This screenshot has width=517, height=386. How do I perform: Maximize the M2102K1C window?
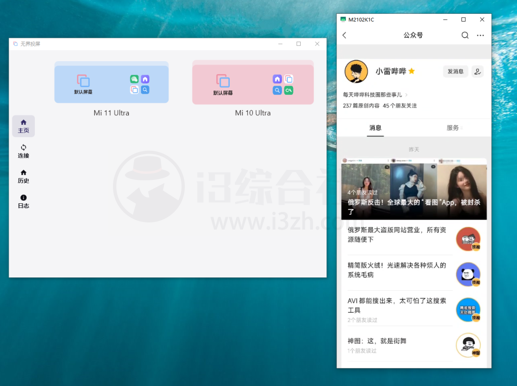(x=463, y=20)
